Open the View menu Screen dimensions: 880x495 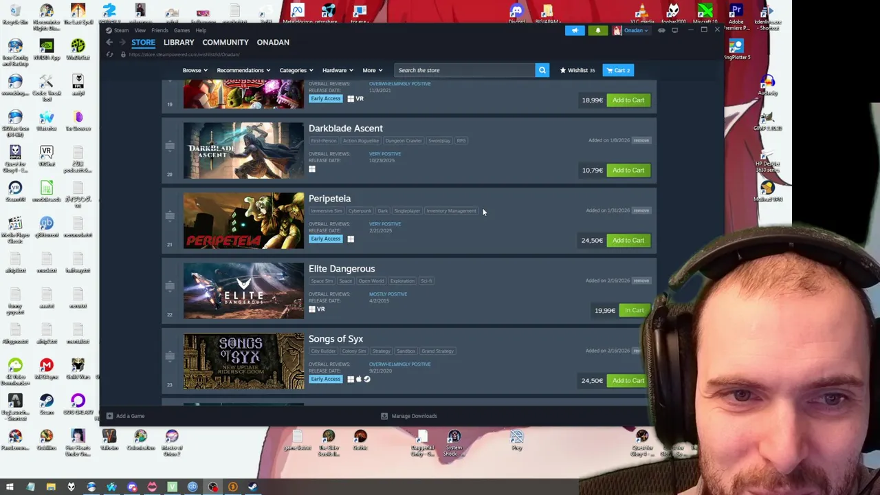[140, 30]
